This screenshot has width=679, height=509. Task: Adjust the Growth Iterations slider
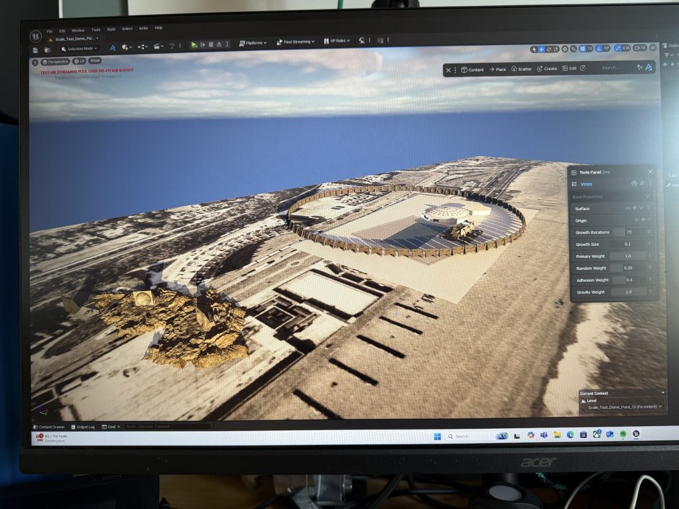click(619, 233)
